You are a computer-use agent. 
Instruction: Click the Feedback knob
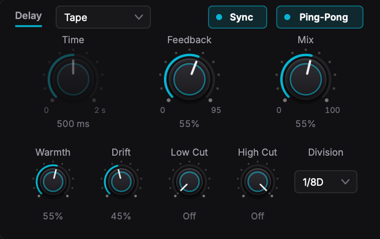[x=189, y=79]
